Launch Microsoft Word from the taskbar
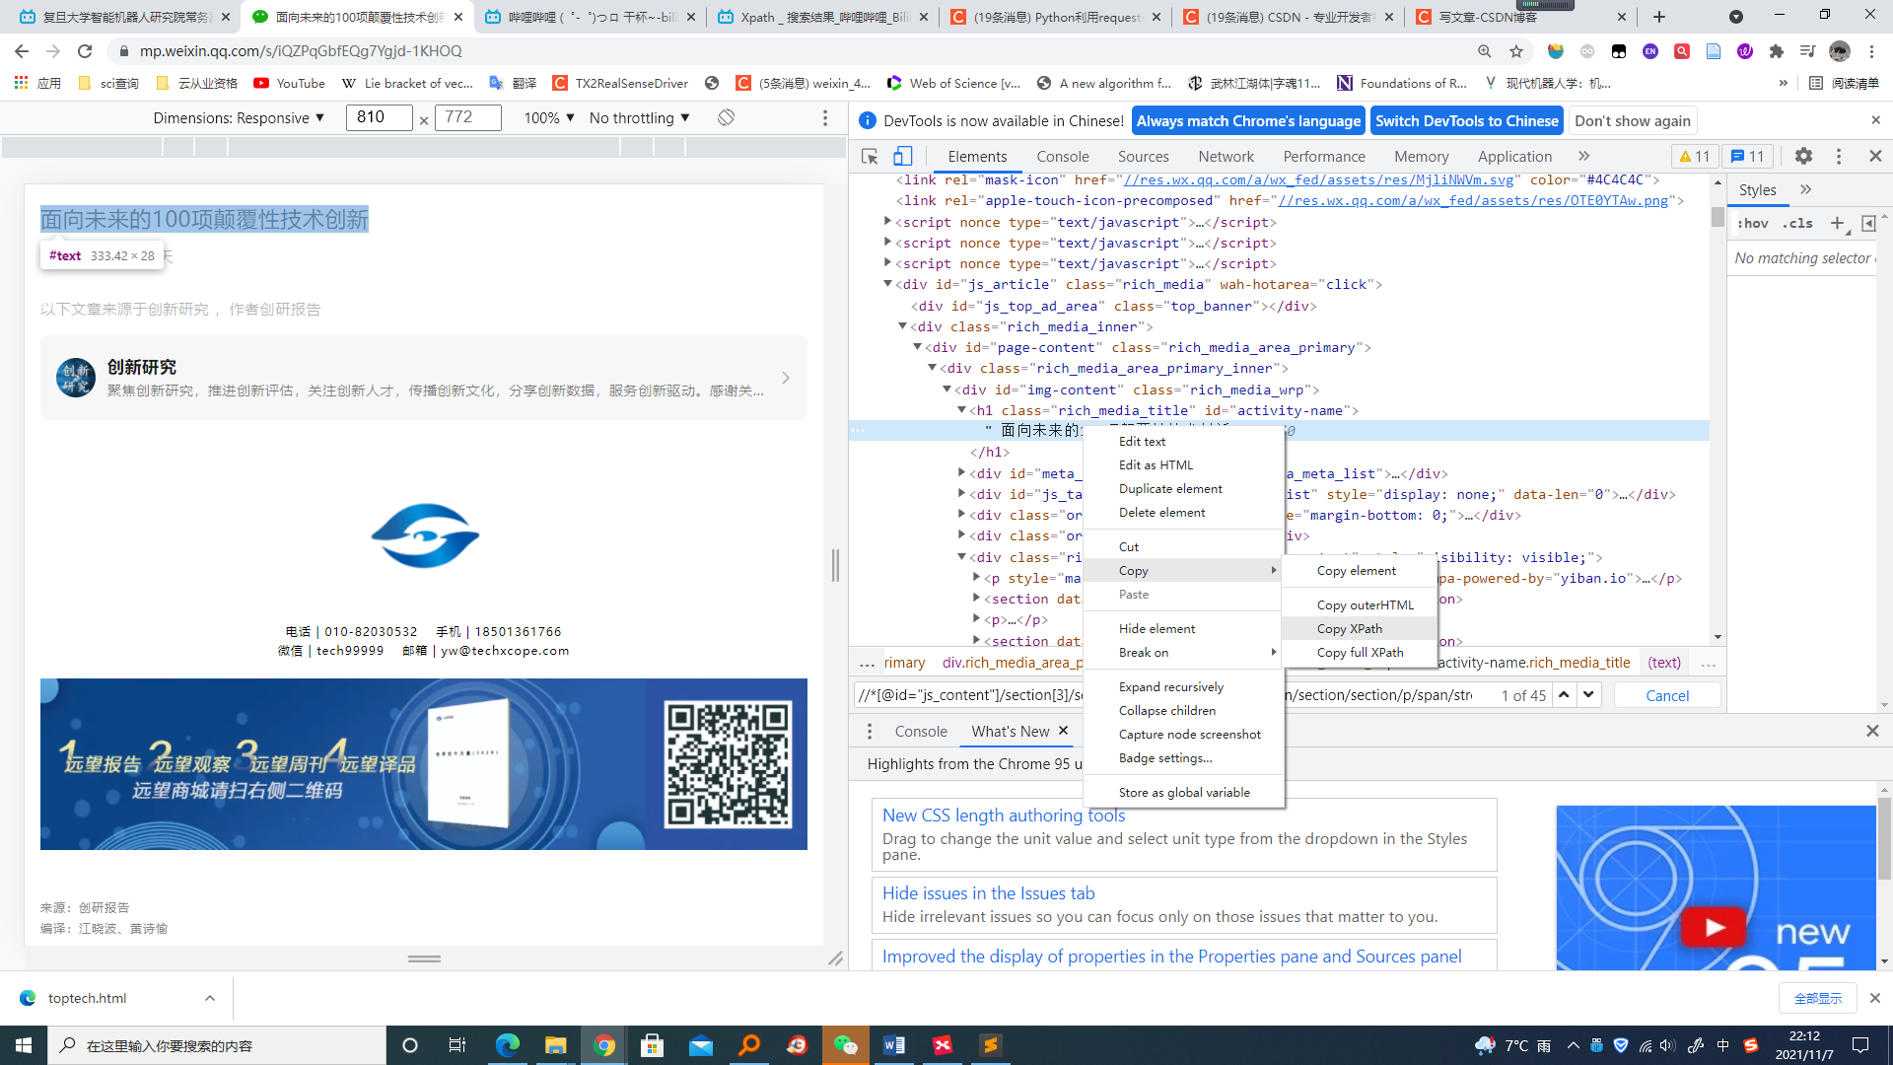 tap(893, 1045)
